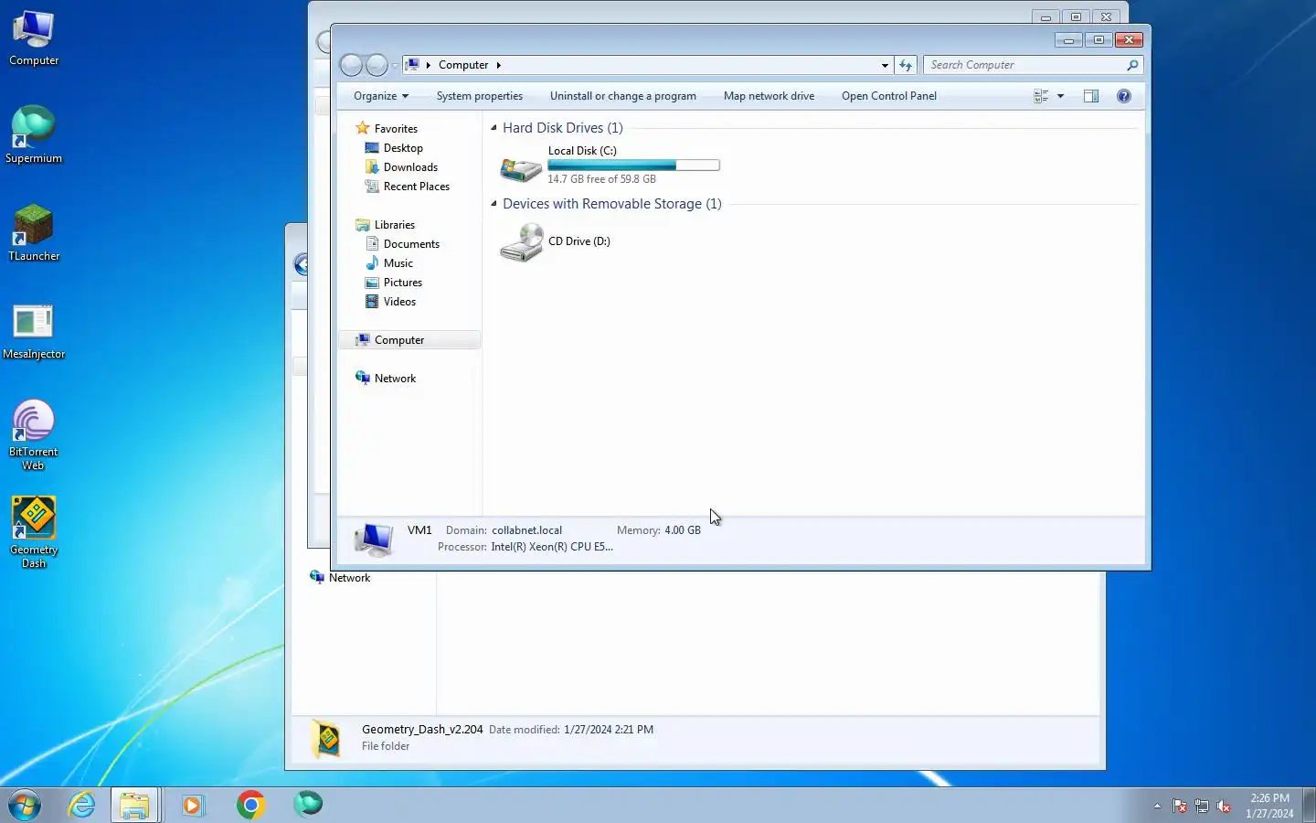Open the address bar history dropdown arrow
Viewport: 1316px width, 823px height.
click(885, 65)
